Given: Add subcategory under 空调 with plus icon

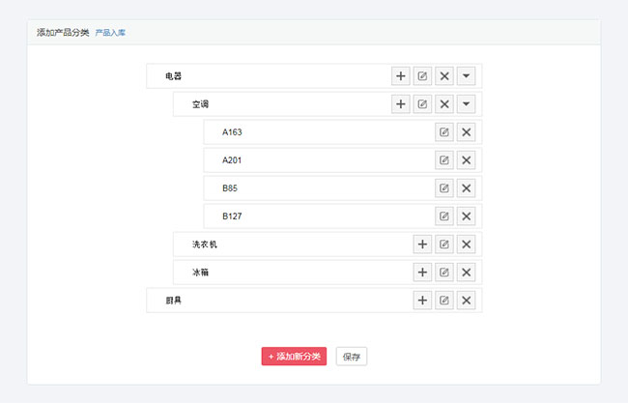Looking at the screenshot, I should tap(400, 104).
